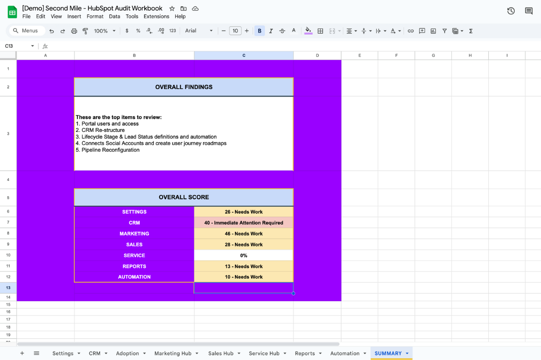
Task: Open the Extensions menu
Action: pyautogui.click(x=156, y=17)
